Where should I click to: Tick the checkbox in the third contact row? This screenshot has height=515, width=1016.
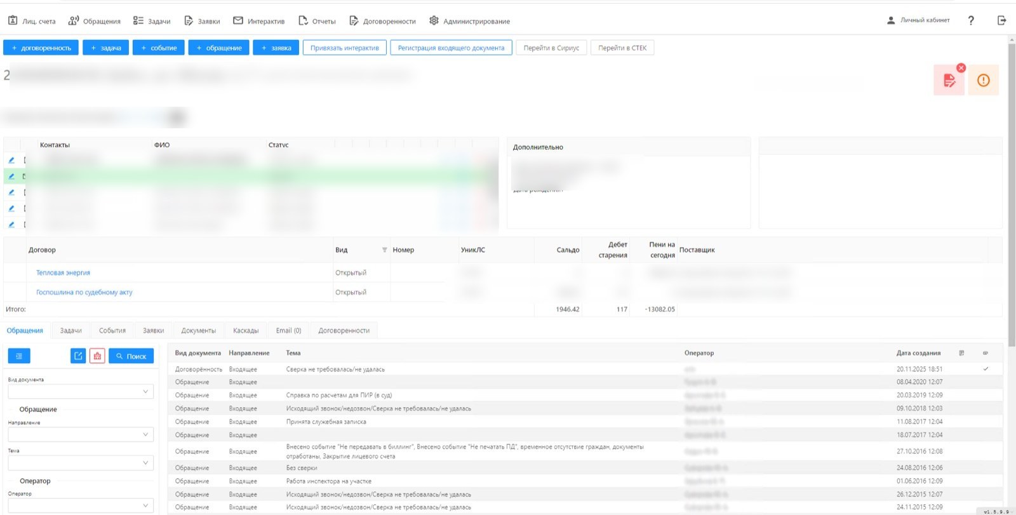tap(25, 192)
